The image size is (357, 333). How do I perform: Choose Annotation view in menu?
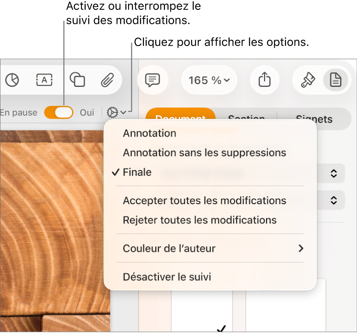pyautogui.click(x=210, y=133)
